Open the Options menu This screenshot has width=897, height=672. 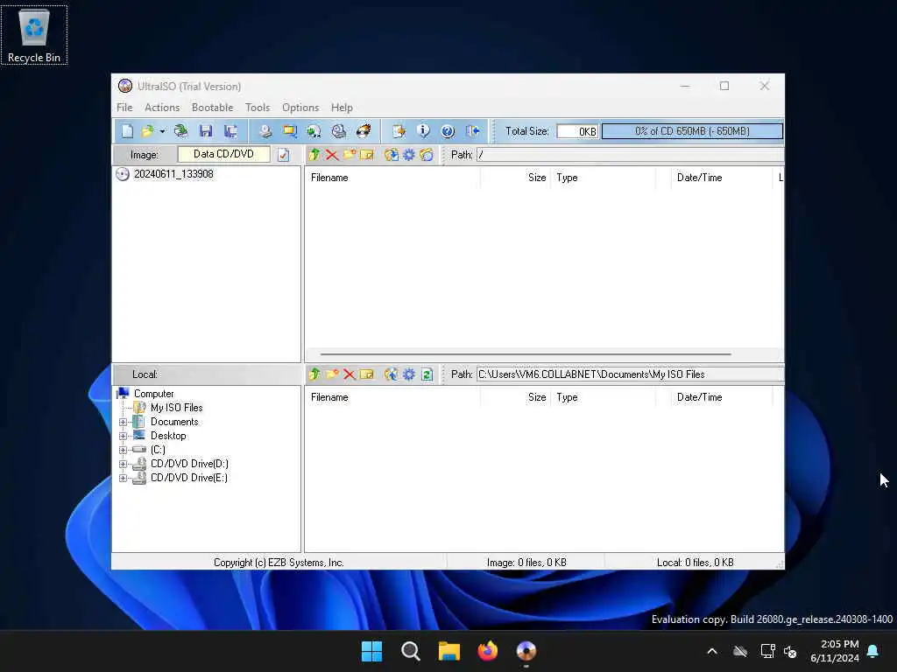(x=300, y=108)
